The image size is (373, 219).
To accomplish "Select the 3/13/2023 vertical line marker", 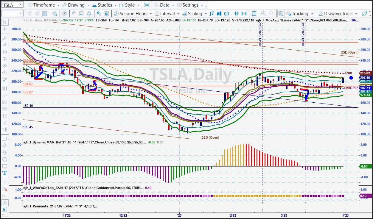I will coord(303,35).
